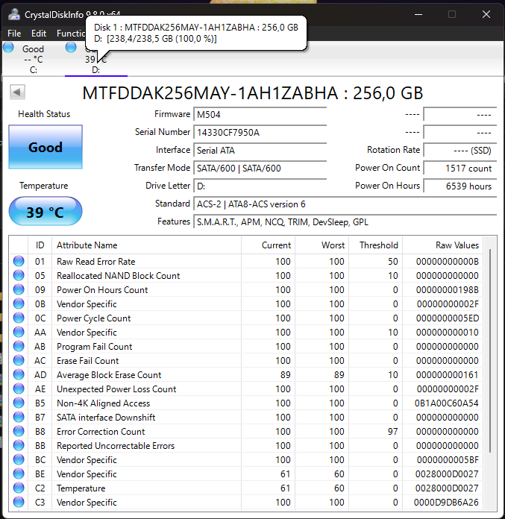This screenshot has height=519, width=505.
Task: Click the status orb for Program Fail Count
Action: pos(19,346)
